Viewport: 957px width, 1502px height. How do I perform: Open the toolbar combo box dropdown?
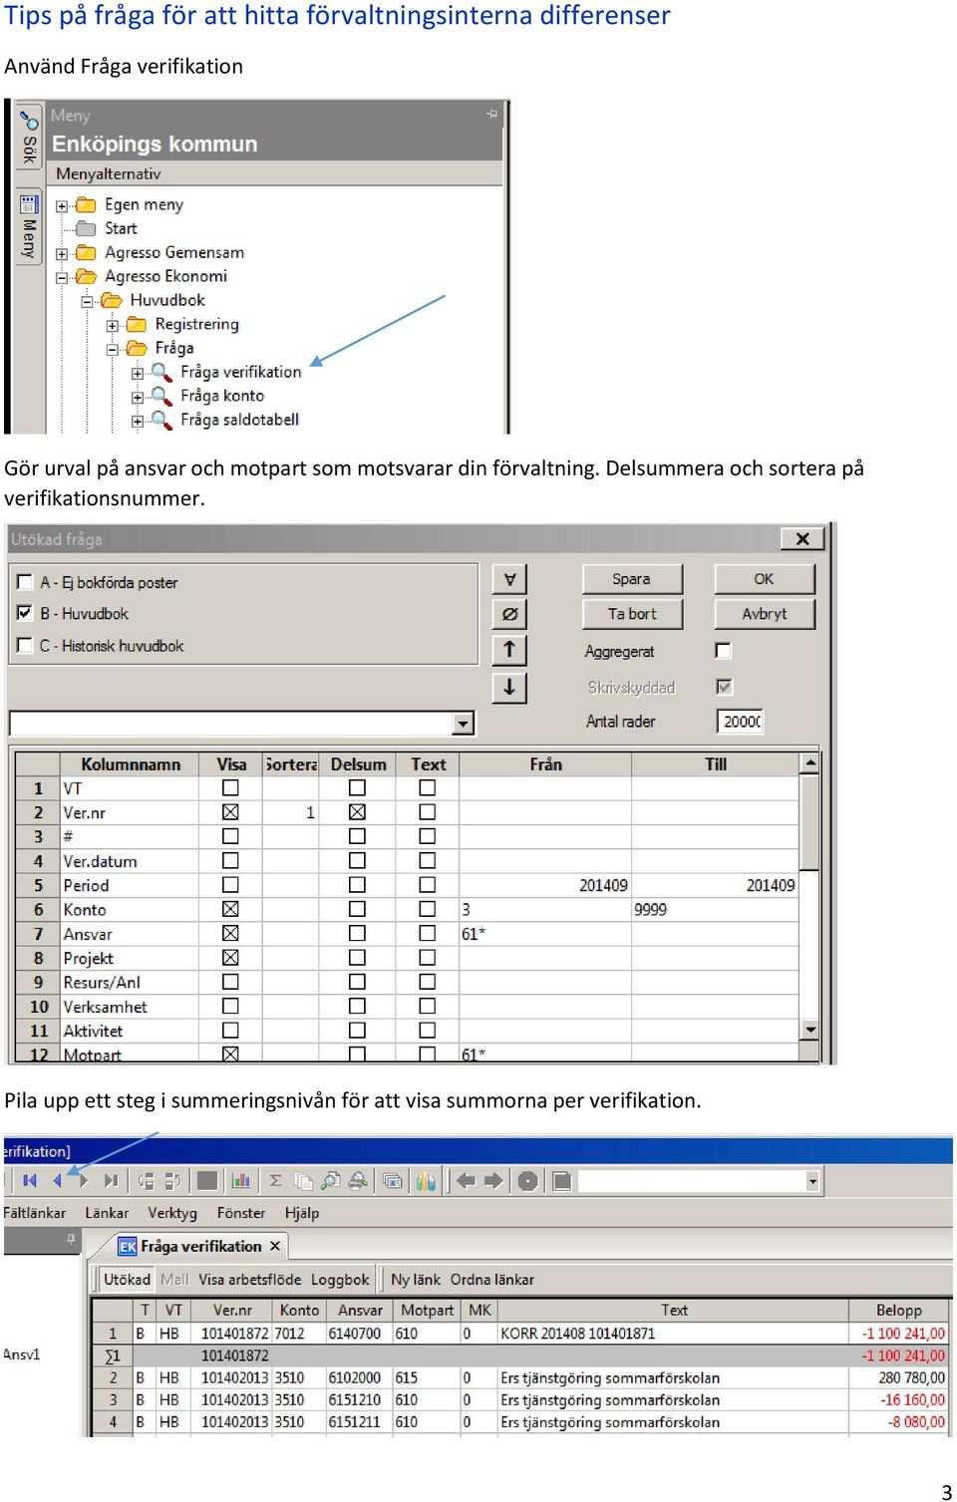point(812,1182)
